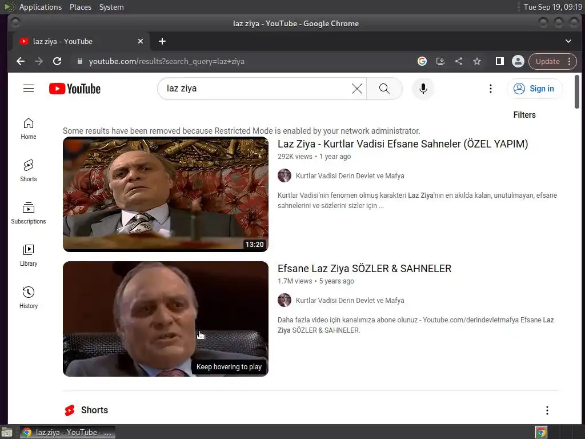This screenshot has height=439, width=585.
Task: Click the browser forward arrow
Action: 39,61
